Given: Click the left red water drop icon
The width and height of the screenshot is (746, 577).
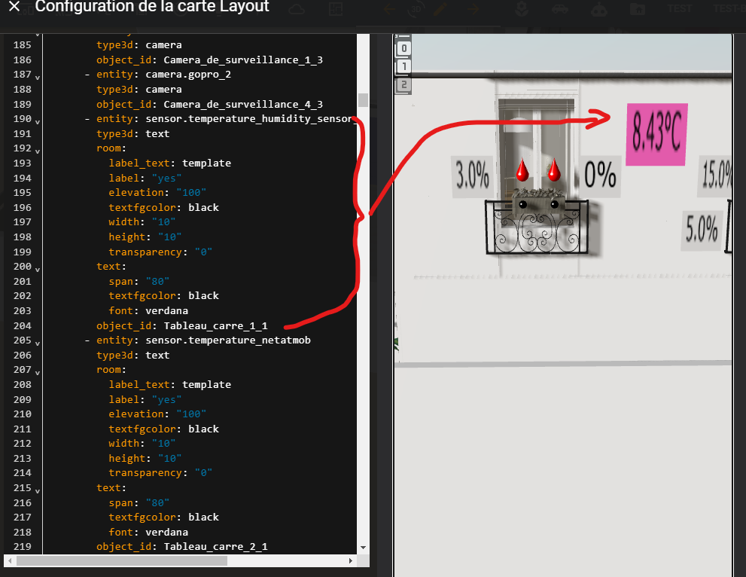Looking at the screenshot, I should (522, 170).
